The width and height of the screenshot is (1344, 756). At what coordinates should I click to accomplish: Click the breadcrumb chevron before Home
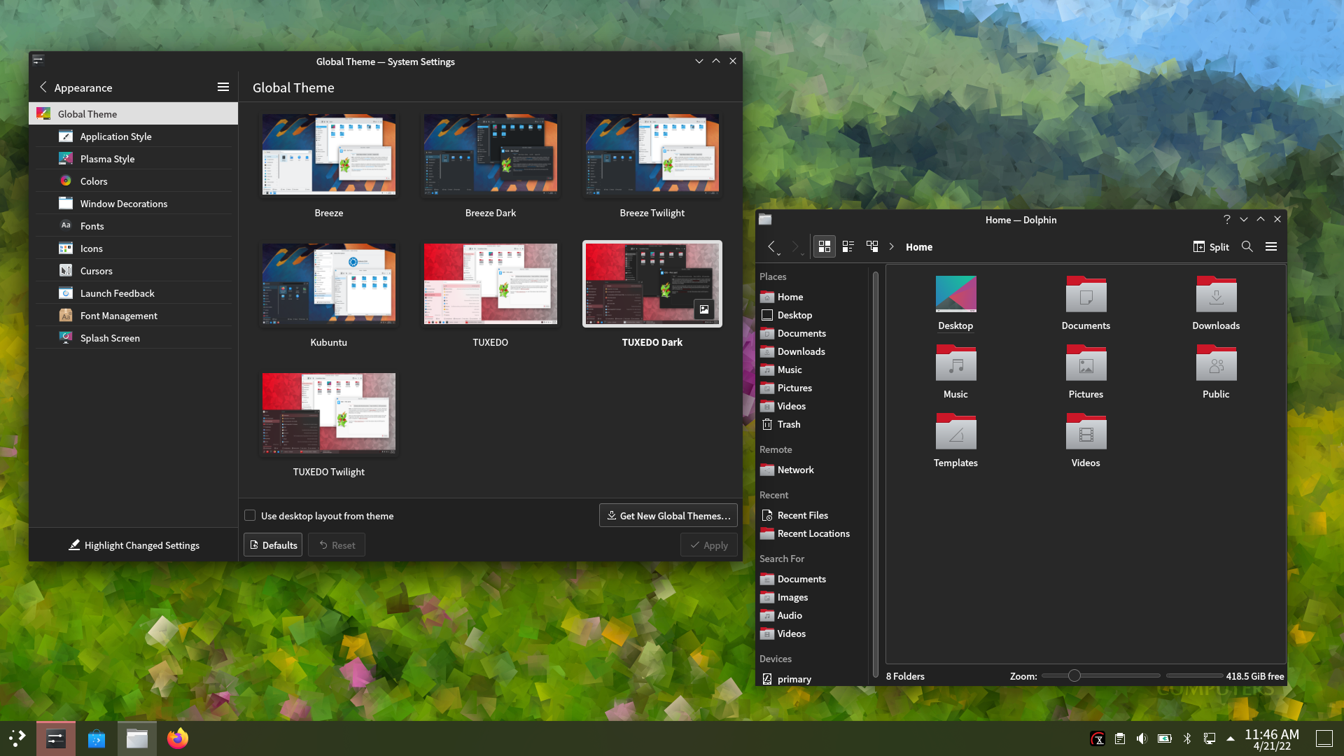(891, 246)
